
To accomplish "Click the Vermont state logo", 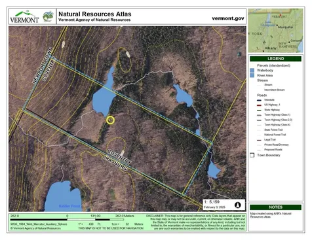I will [24, 17].
